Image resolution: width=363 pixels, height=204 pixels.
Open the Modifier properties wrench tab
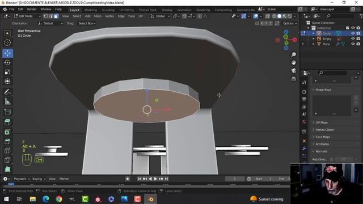304,148
